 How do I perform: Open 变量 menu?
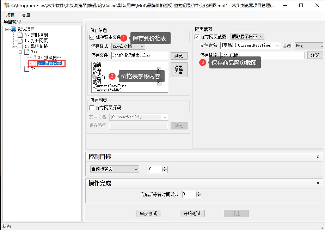coord(26,16)
